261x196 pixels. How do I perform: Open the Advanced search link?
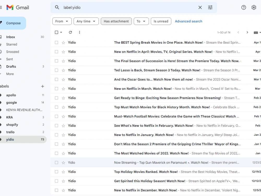tap(188, 21)
